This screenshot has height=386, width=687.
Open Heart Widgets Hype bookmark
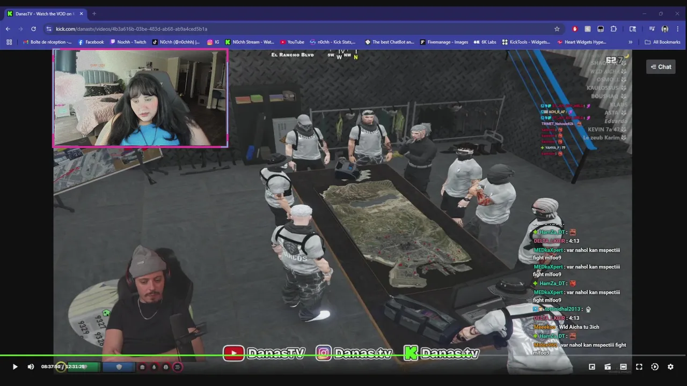(x=582, y=42)
